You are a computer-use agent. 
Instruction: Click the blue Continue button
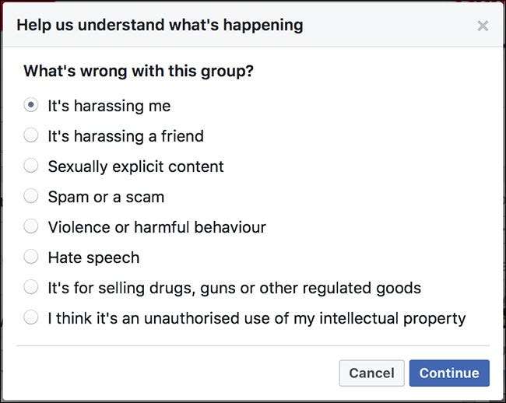449,373
